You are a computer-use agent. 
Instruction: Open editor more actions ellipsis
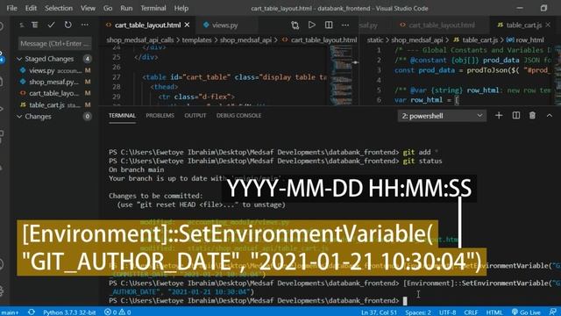pos(344,25)
